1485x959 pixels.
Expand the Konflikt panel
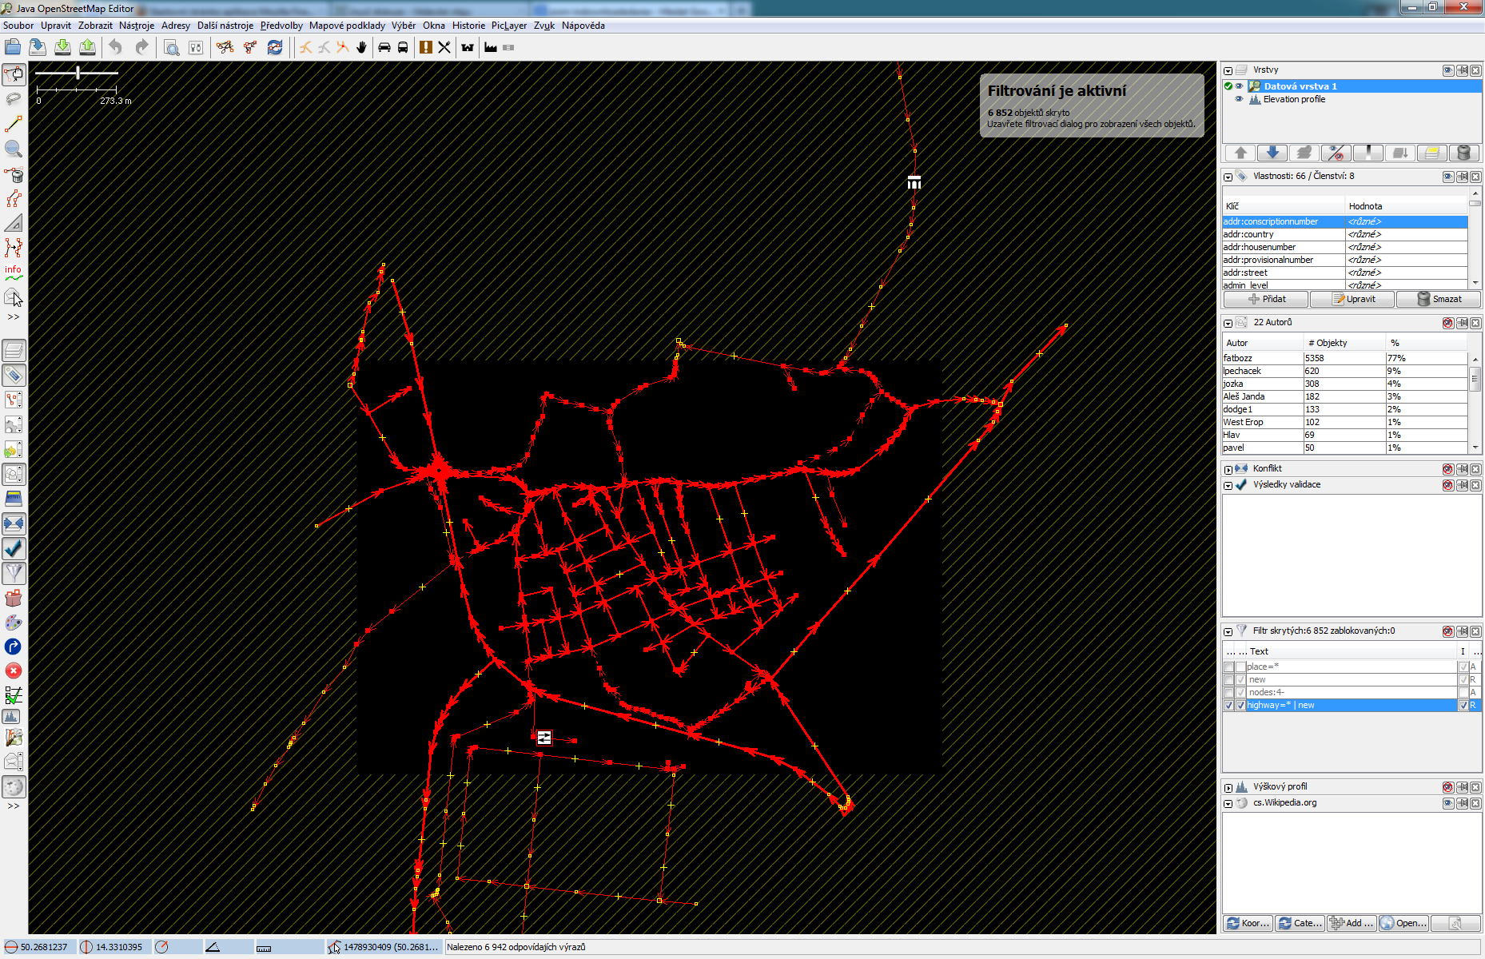click(1228, 469)
